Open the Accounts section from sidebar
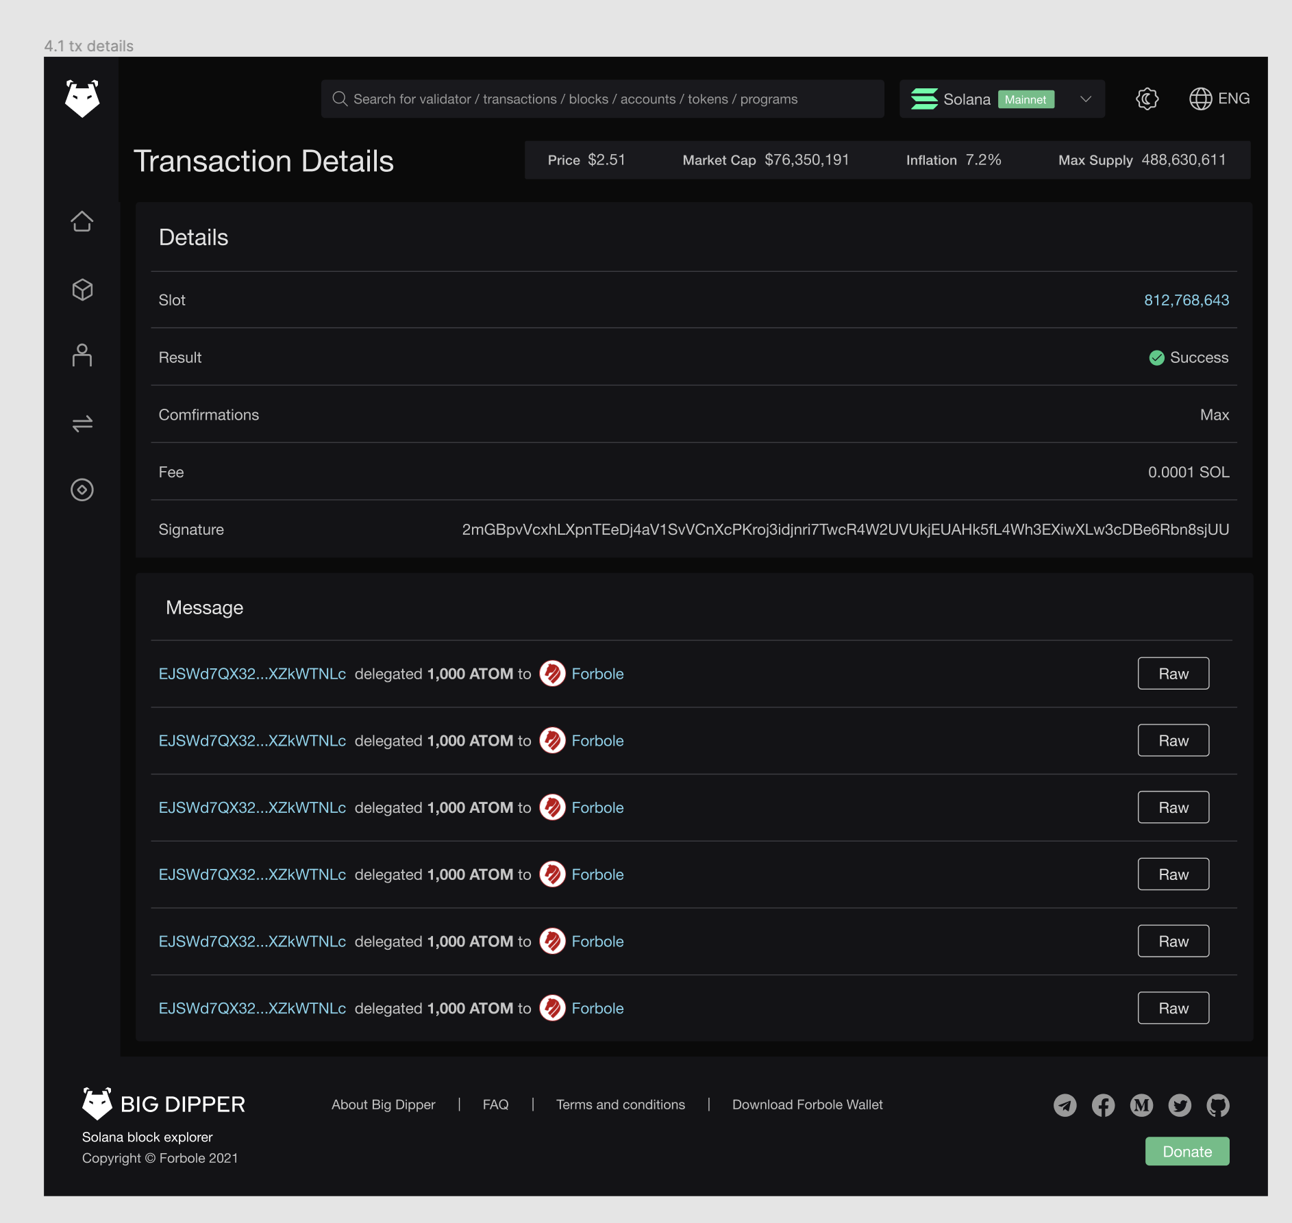The width and height of the screenshot is (1292, 1223). (82, 355)
